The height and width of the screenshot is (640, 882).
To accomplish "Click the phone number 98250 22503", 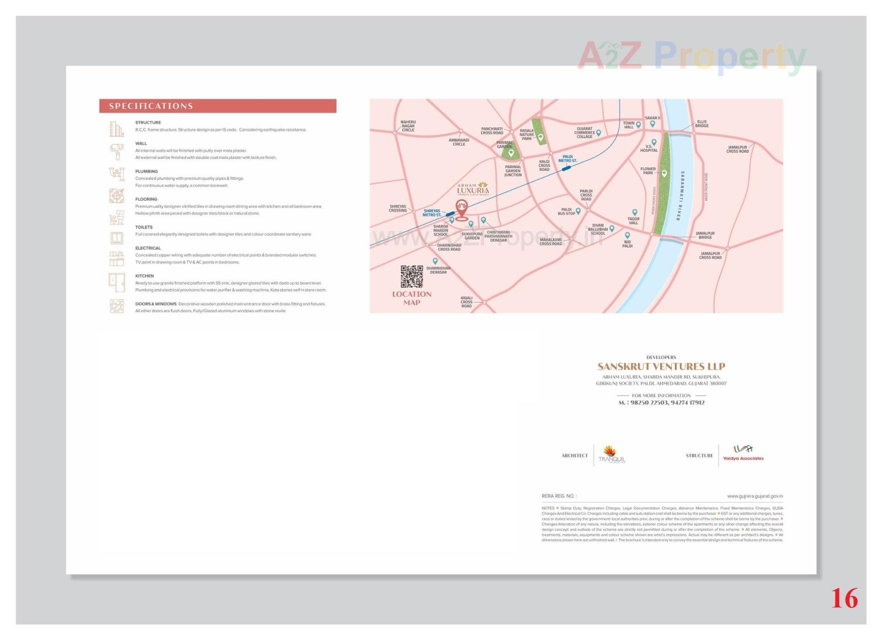I will tap(648, 403).
